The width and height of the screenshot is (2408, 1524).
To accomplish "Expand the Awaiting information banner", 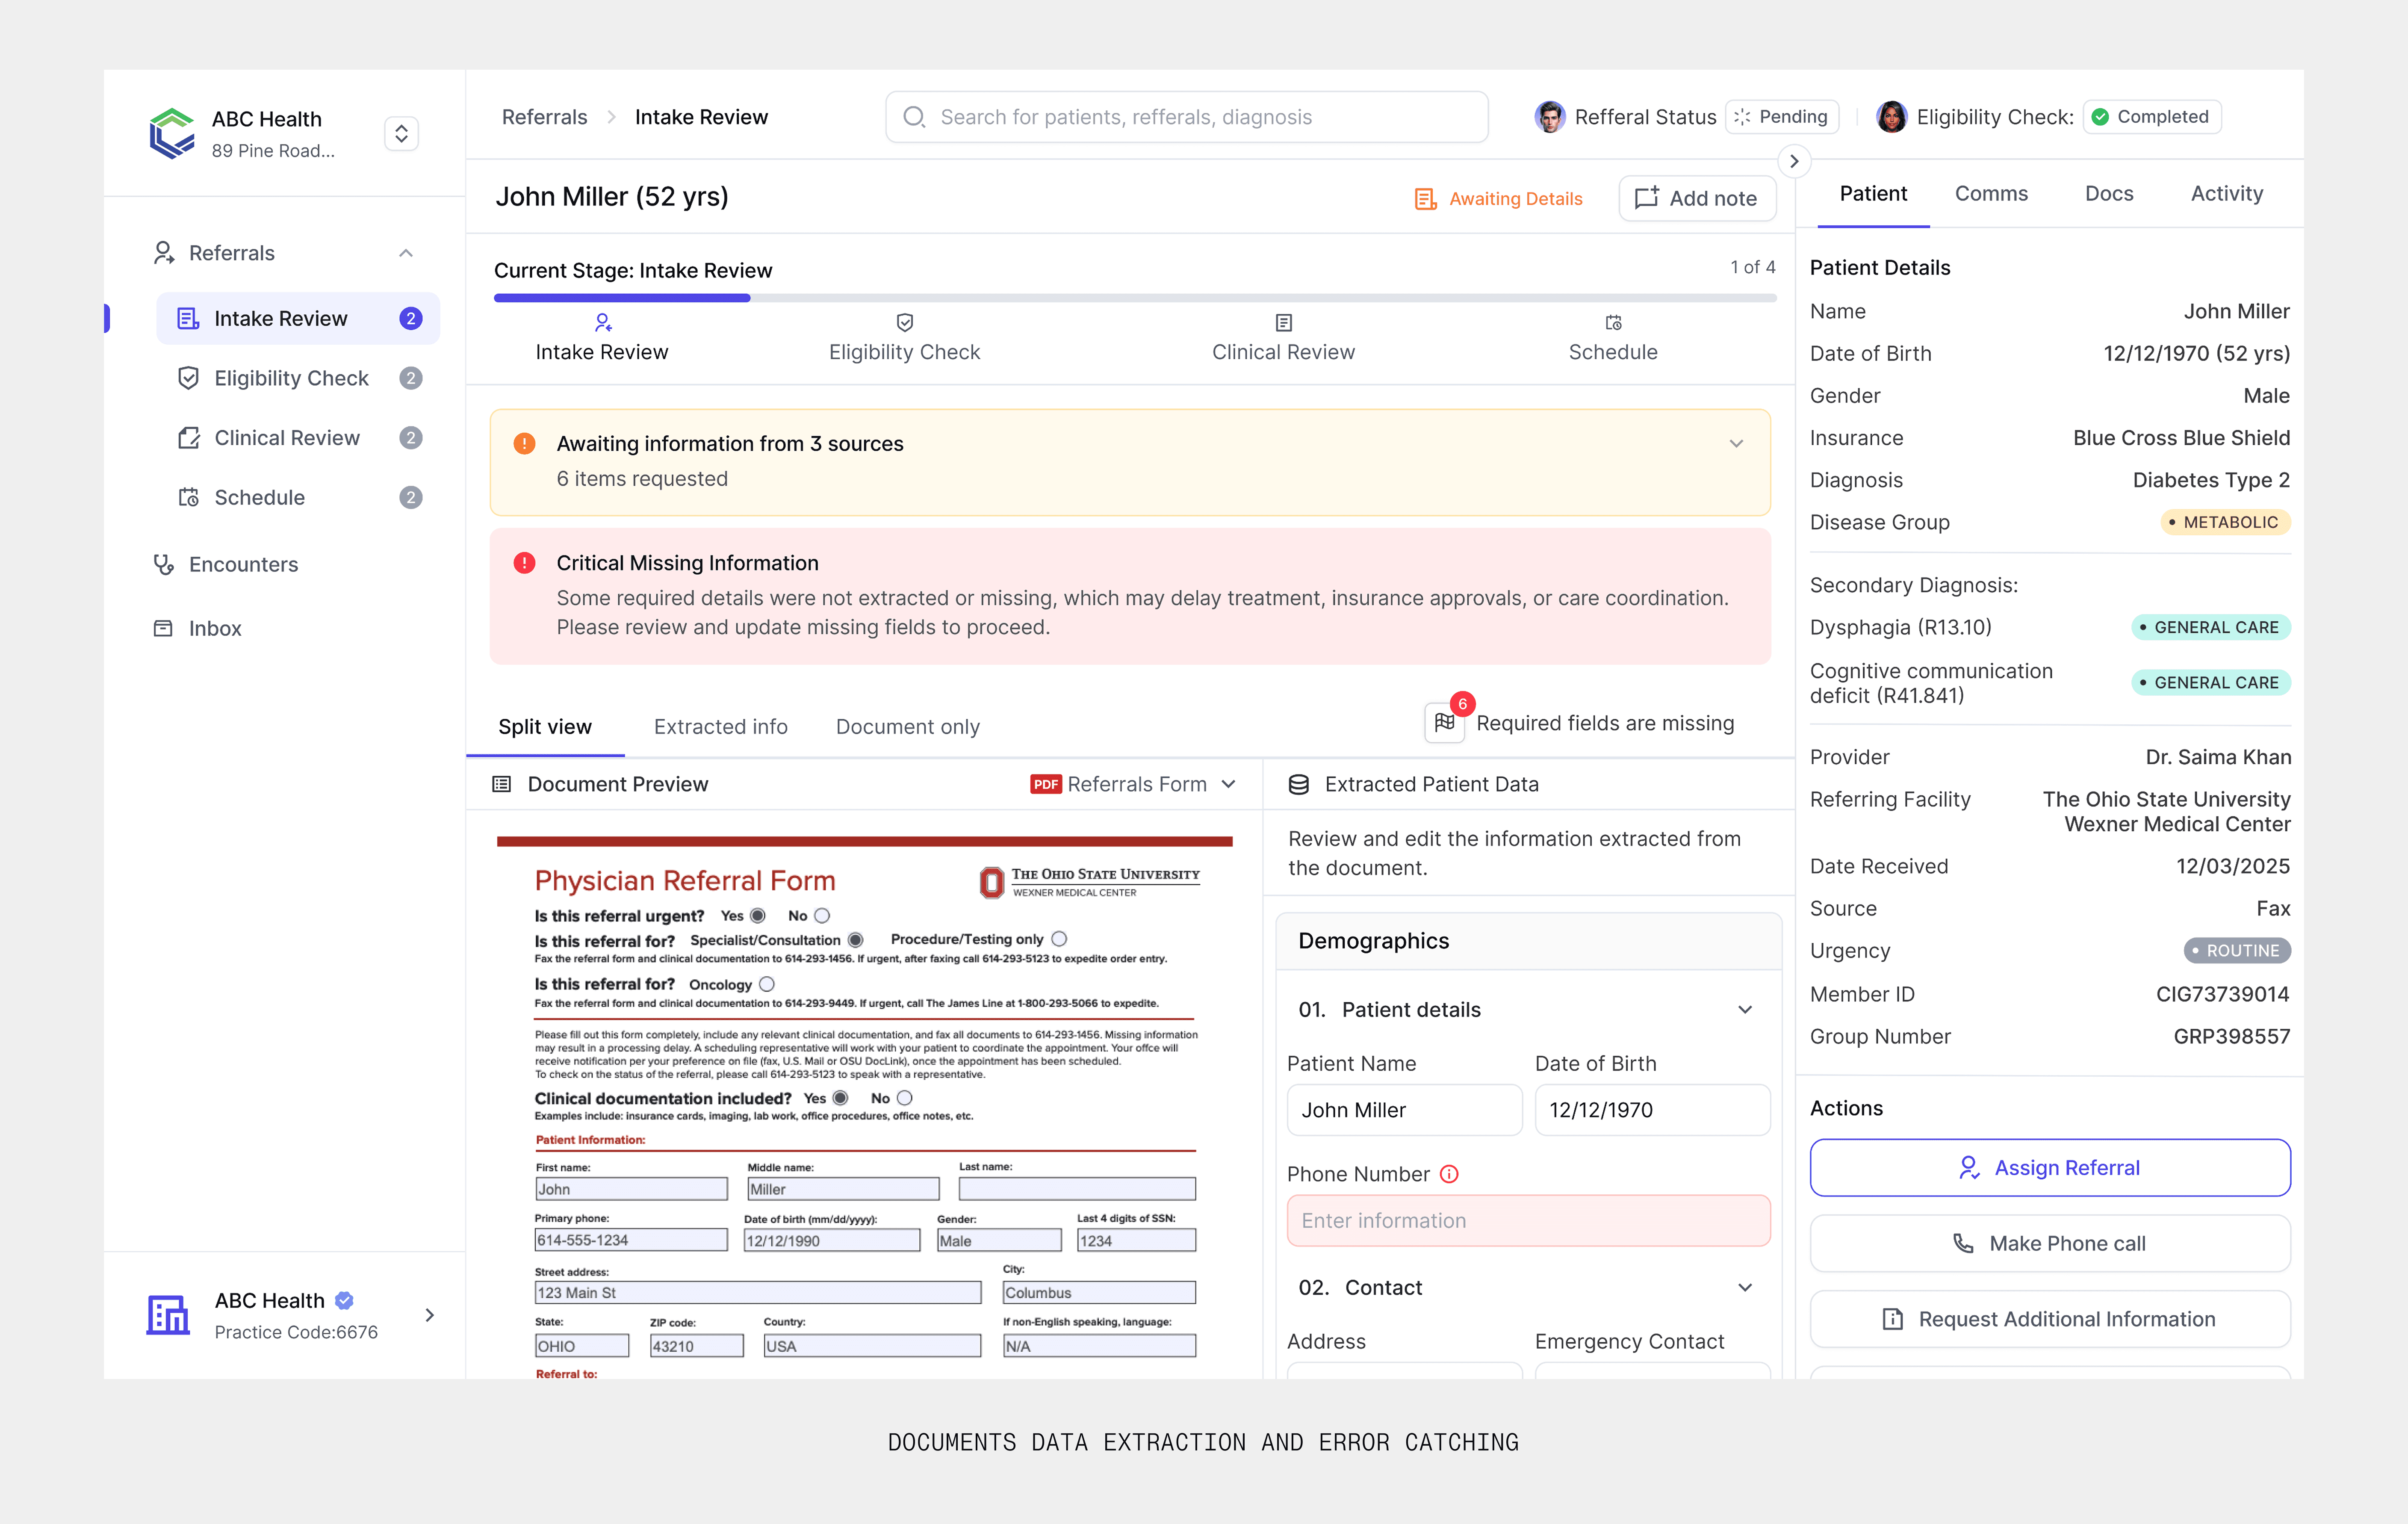I will pos(1736,444).
